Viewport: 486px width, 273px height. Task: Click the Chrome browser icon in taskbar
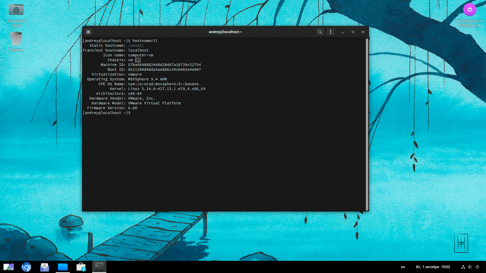click(x=26, y=267)
